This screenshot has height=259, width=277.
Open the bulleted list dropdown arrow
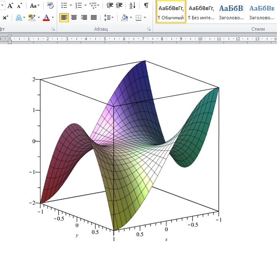pyautogui.click(x=70, y=5)
